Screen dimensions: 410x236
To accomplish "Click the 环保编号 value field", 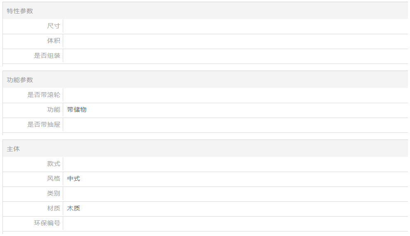I will (235, 224).
